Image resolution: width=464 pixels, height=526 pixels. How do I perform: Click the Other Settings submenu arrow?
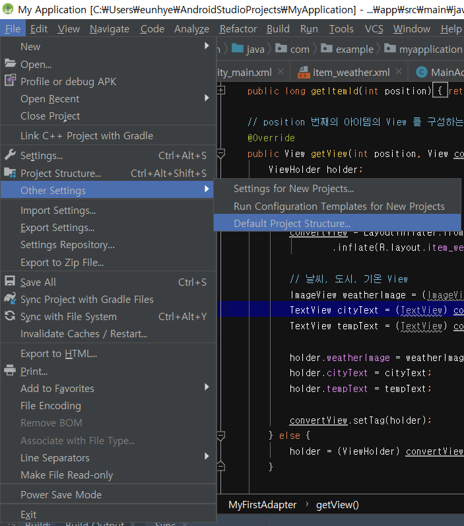207,189
